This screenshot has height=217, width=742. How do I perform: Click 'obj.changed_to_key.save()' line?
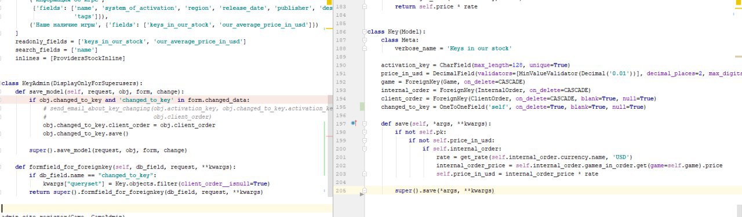pos(85,133)
